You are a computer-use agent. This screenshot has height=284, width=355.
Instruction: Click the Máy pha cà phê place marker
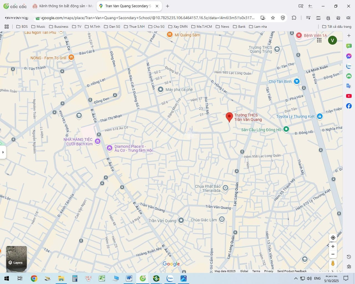point(160,89)
